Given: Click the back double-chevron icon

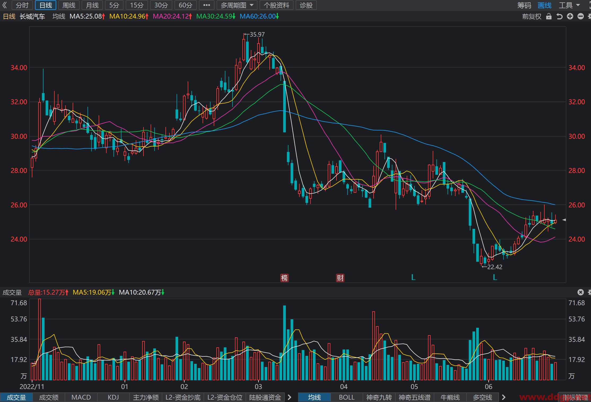Looking at the screenshot, I should [5, 5].
